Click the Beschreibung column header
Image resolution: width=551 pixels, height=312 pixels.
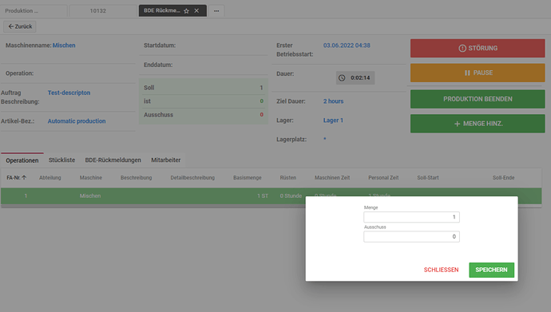click(x=136, y=178)
